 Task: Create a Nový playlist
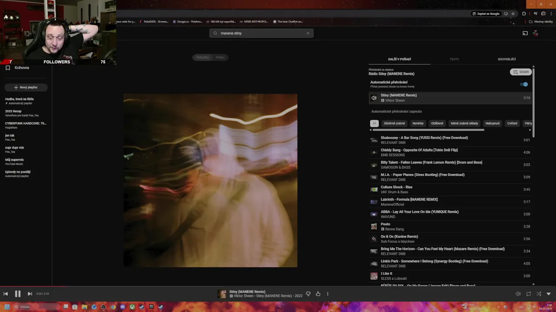(26, 88)
